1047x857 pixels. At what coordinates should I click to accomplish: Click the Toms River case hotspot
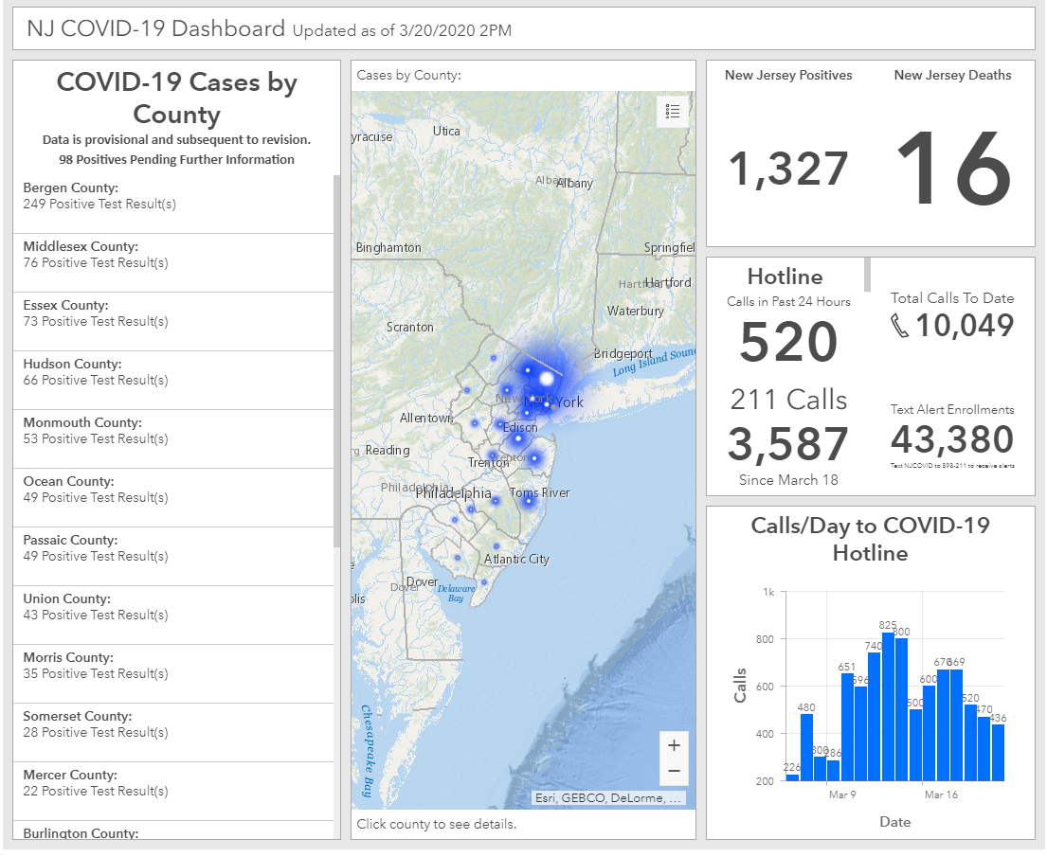click(528, 501)
